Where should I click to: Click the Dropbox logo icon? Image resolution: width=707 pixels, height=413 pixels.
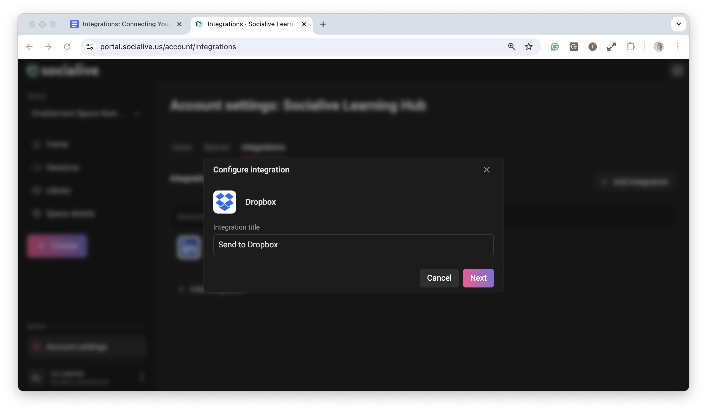(224, 202)
